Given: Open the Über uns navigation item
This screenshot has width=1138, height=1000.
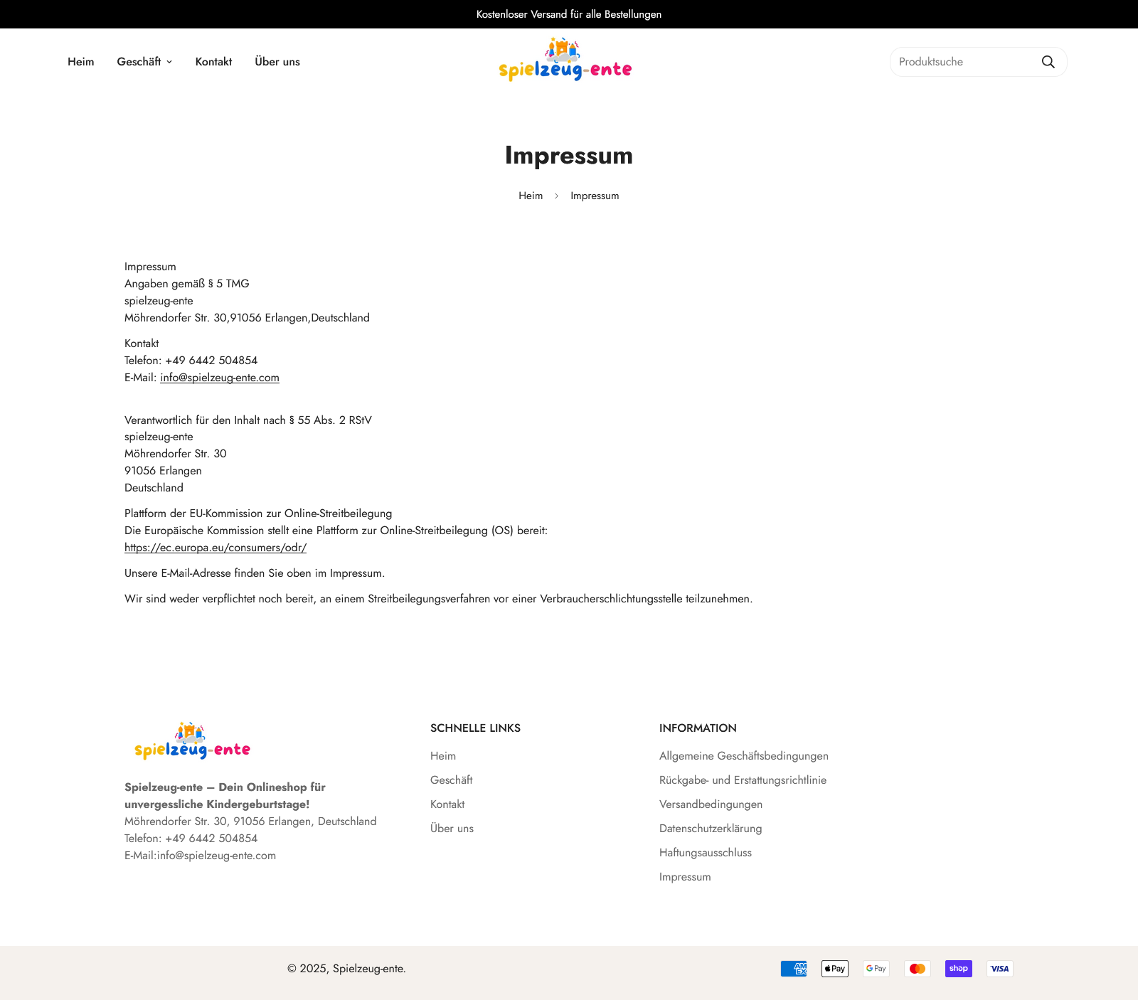Looking at the screenshot, I should [277, 62].
